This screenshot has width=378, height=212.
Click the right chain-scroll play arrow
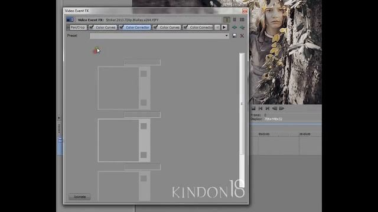224,28
